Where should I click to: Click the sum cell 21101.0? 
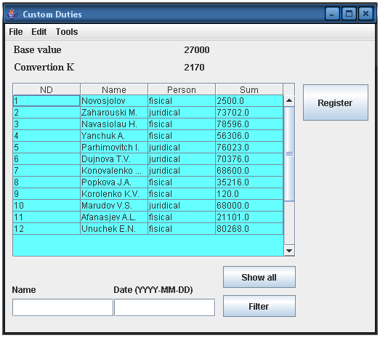(x=249, y=217)
